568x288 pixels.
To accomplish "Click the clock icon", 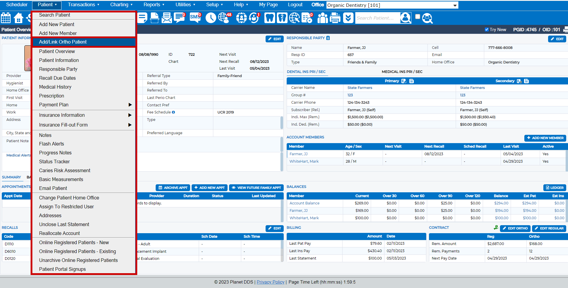I will point(211,18).
